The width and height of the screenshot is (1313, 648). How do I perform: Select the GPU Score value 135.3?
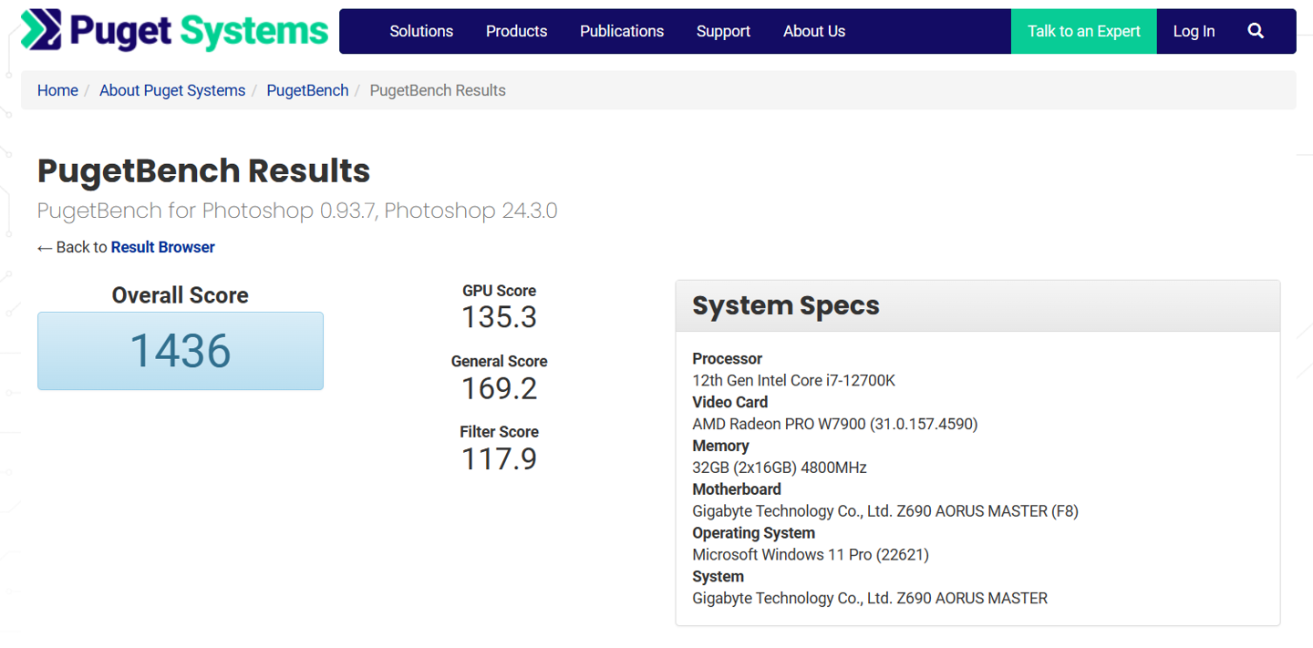[499, 317]
